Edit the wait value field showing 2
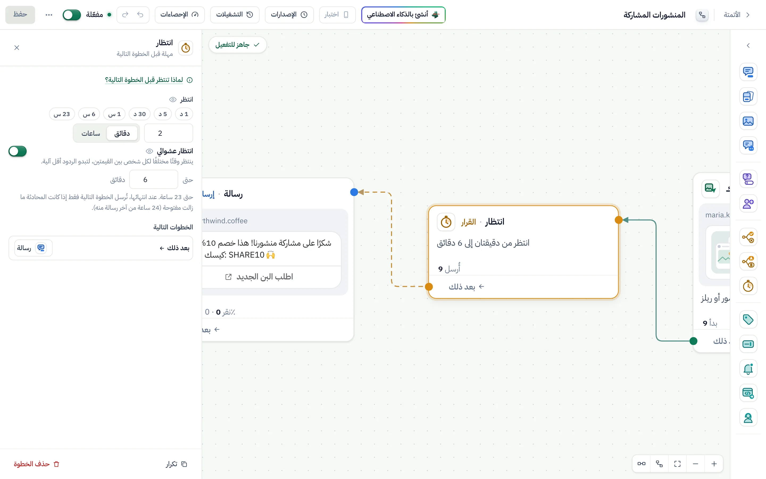 [168, 133]
